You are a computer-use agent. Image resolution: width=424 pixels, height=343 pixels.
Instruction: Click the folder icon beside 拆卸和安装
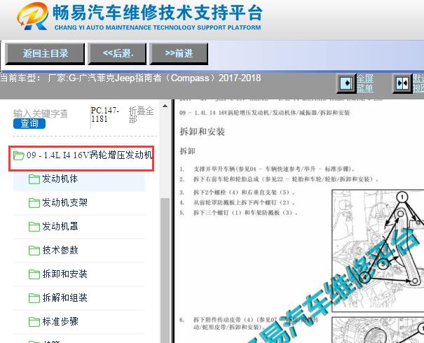[34, 274]
